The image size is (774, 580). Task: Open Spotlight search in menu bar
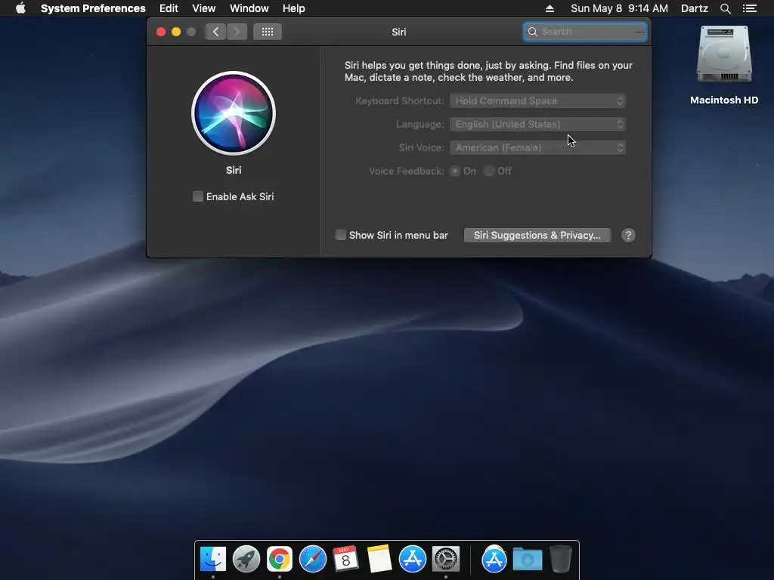coord(725,8)
